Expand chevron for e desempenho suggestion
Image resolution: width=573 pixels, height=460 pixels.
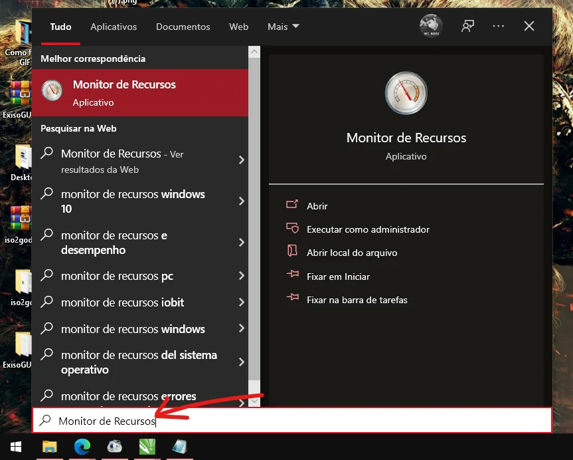241,242
